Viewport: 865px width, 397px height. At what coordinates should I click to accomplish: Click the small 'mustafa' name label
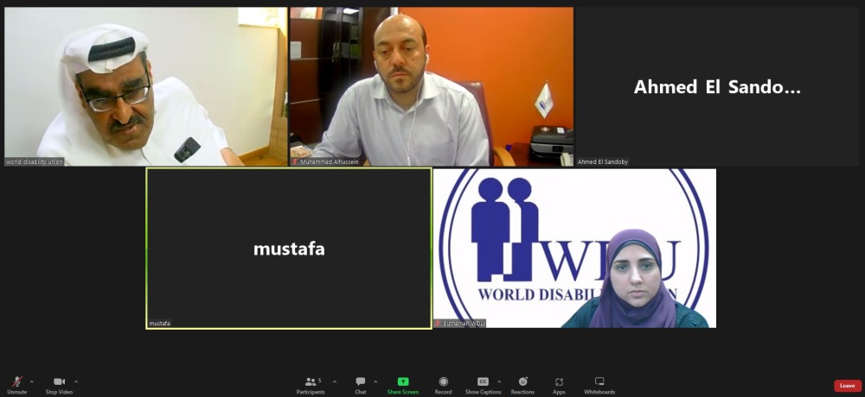[x=159, y=324]
